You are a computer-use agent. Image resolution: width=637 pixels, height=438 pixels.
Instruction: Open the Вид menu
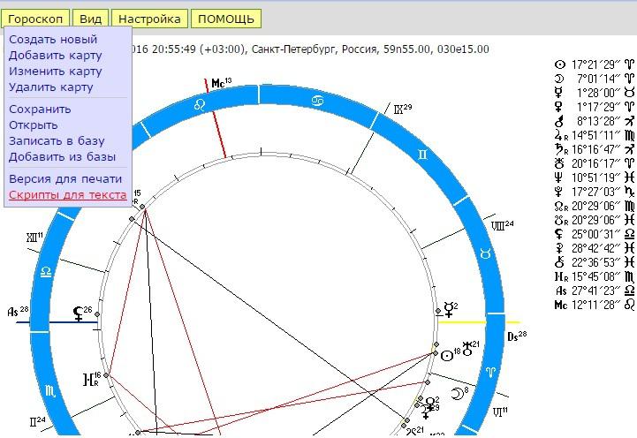[91, 19]
